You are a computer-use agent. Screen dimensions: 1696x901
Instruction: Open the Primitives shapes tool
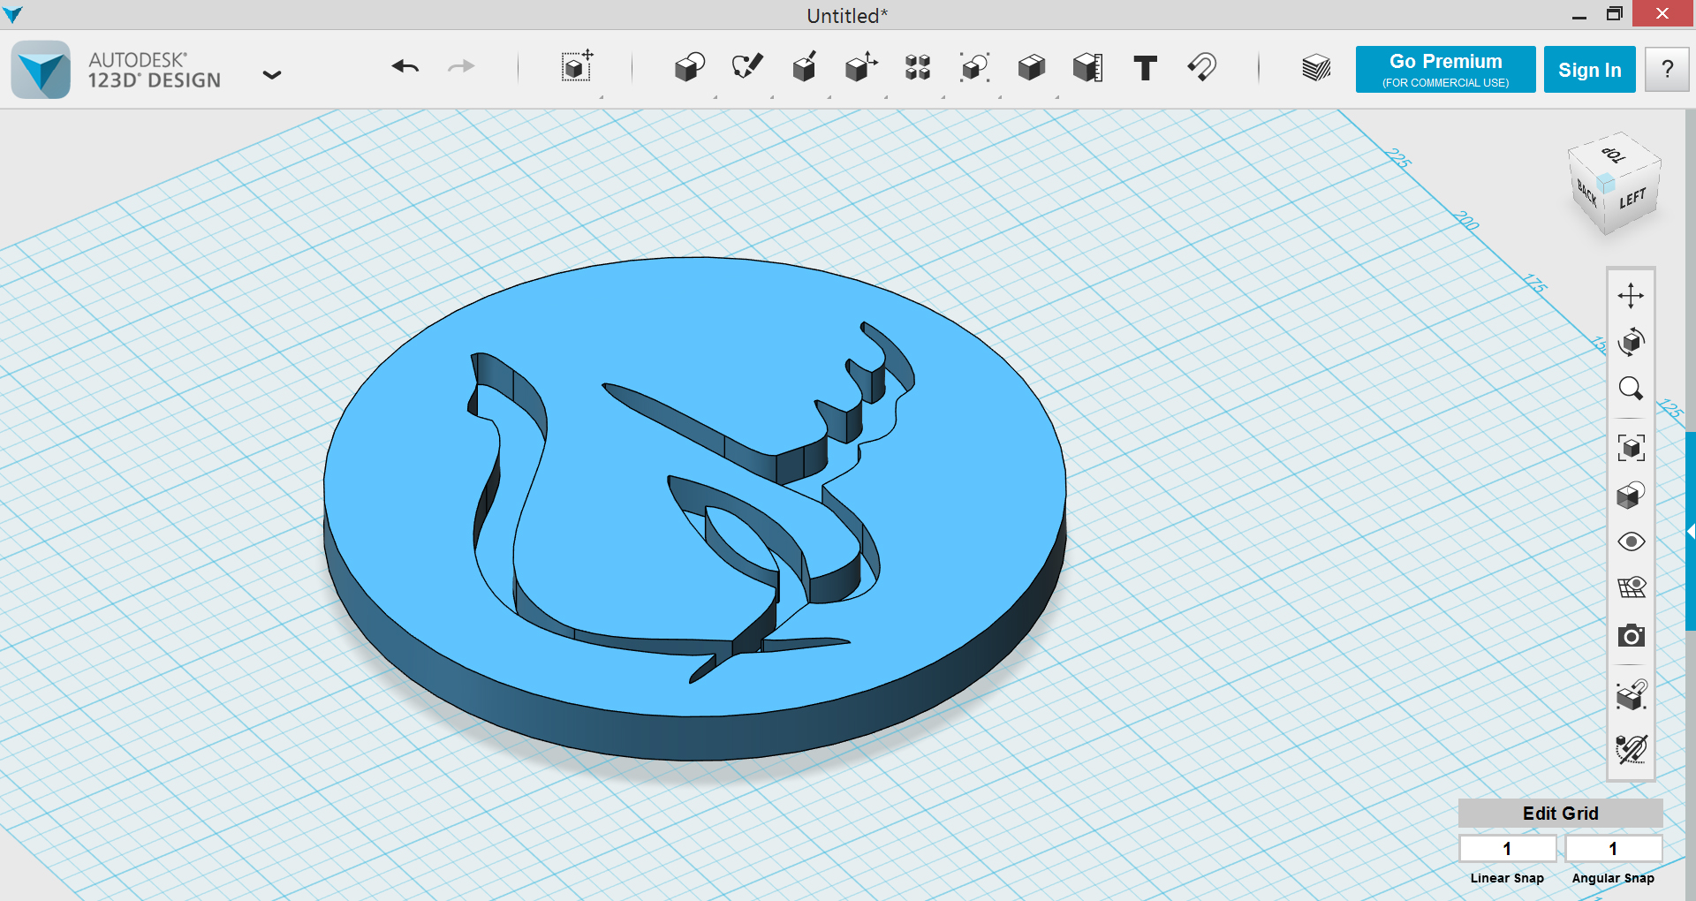pyautogui.click(x=689, y=67)
